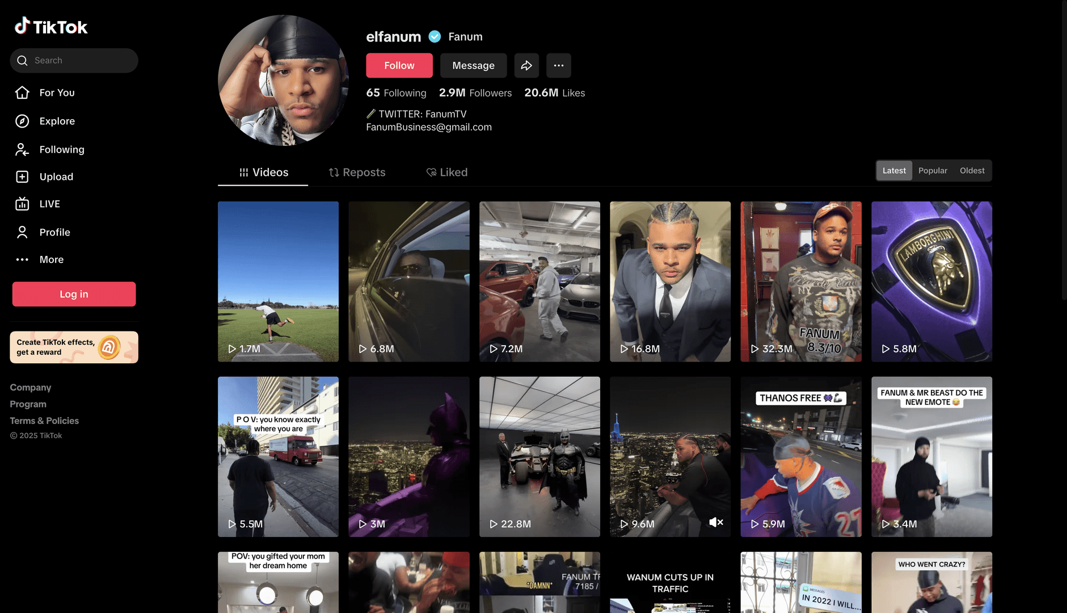Sort videos by Popular
Viewport: 1067px width, 613px height.
point(933,170)
